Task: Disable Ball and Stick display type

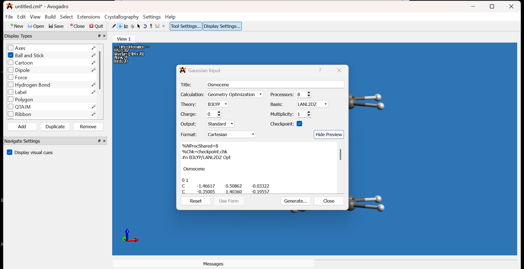Action: point(11,55)
